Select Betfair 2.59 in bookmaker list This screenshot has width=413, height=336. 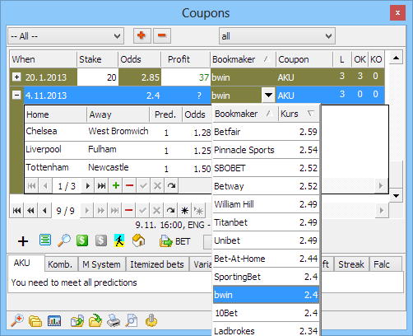[266, 132]
